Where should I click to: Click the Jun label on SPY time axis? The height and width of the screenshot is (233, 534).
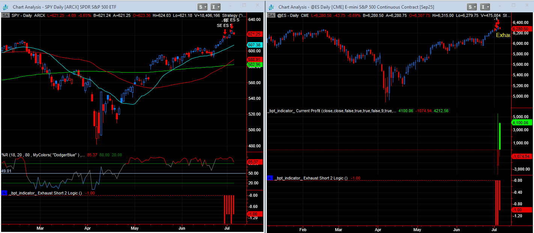coord(182,227)
